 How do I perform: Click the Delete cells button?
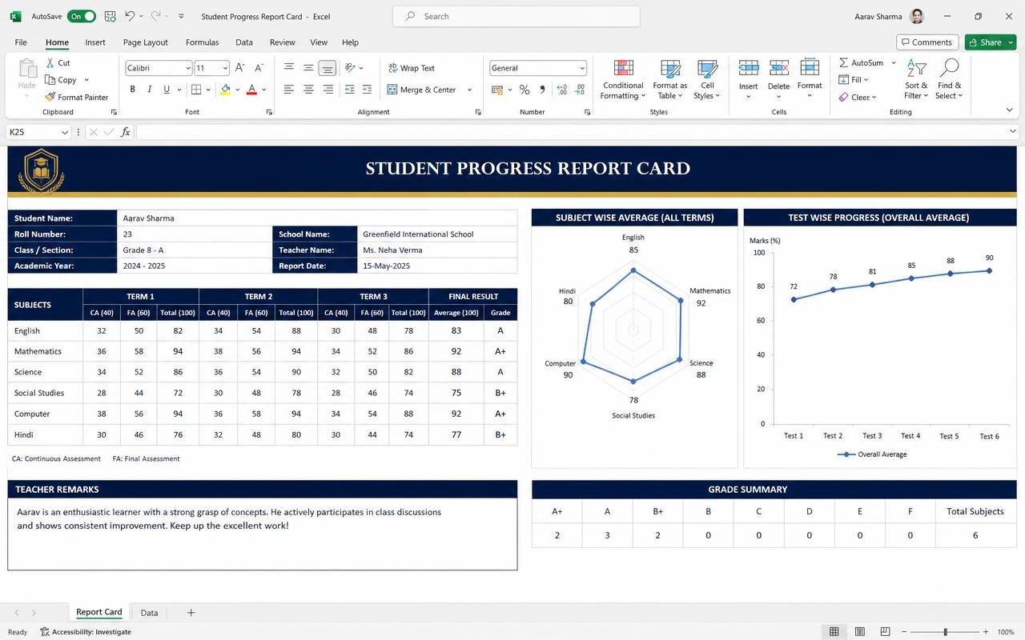(778, 79)
